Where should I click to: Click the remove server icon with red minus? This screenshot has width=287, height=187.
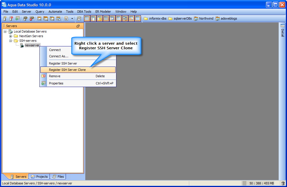coord(11,18)
